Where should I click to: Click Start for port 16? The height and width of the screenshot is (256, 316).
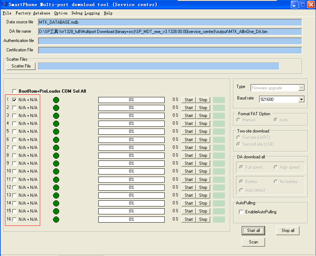[189, 219]
